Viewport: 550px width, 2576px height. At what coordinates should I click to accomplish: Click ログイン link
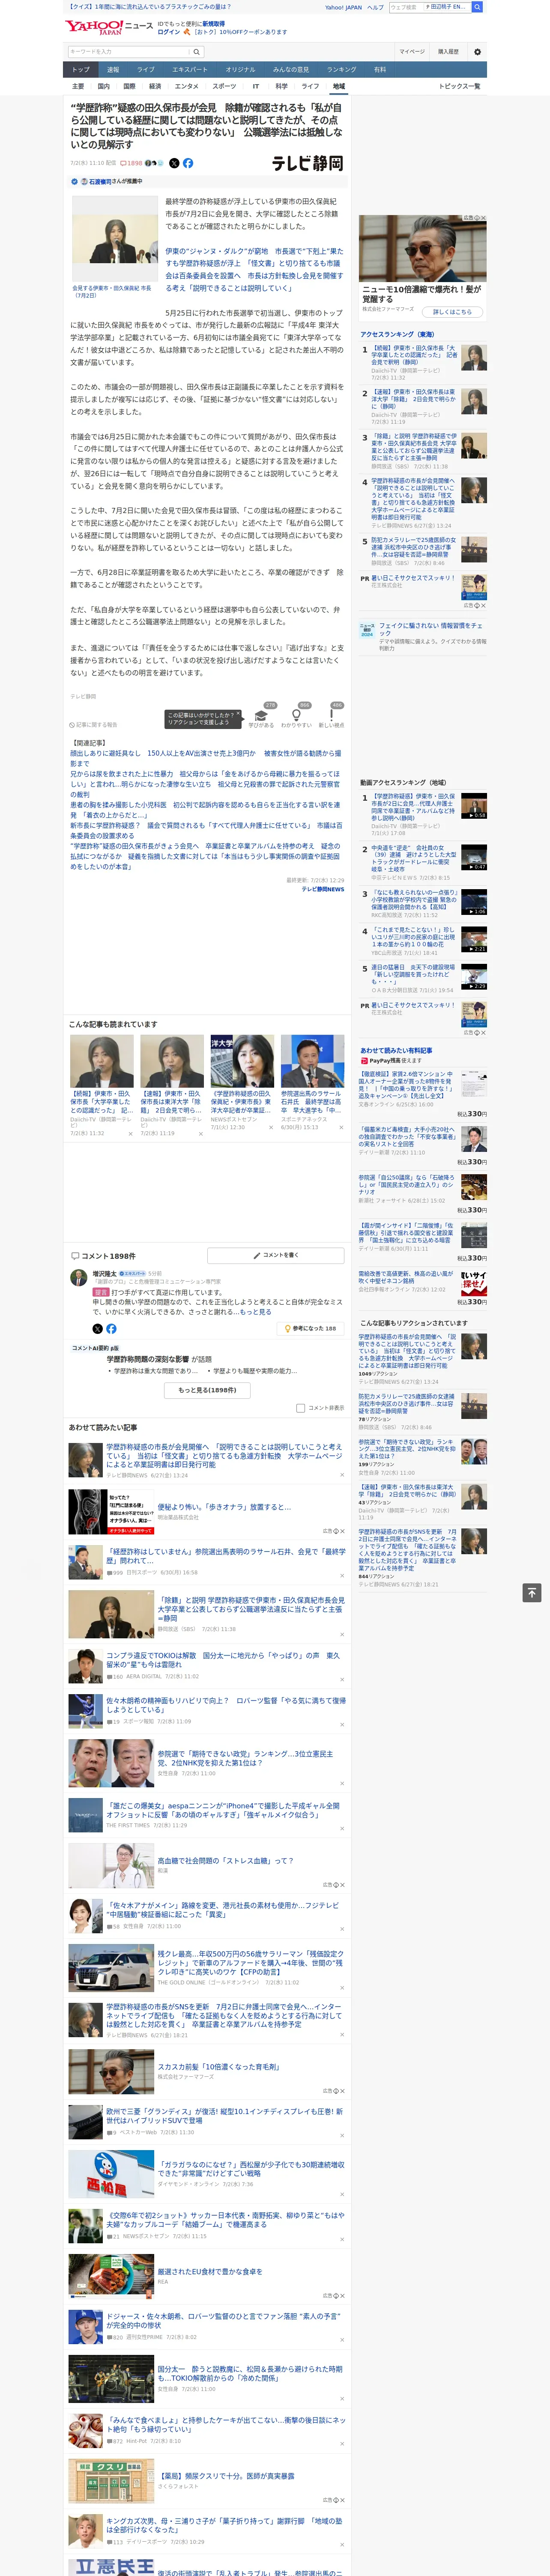(169, 32)
